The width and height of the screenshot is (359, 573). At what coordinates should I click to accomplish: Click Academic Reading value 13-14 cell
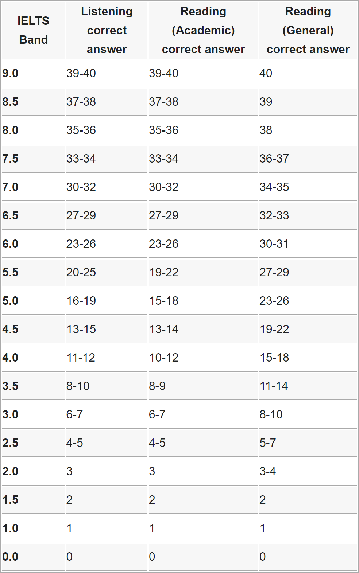click(x=163, y=329)
